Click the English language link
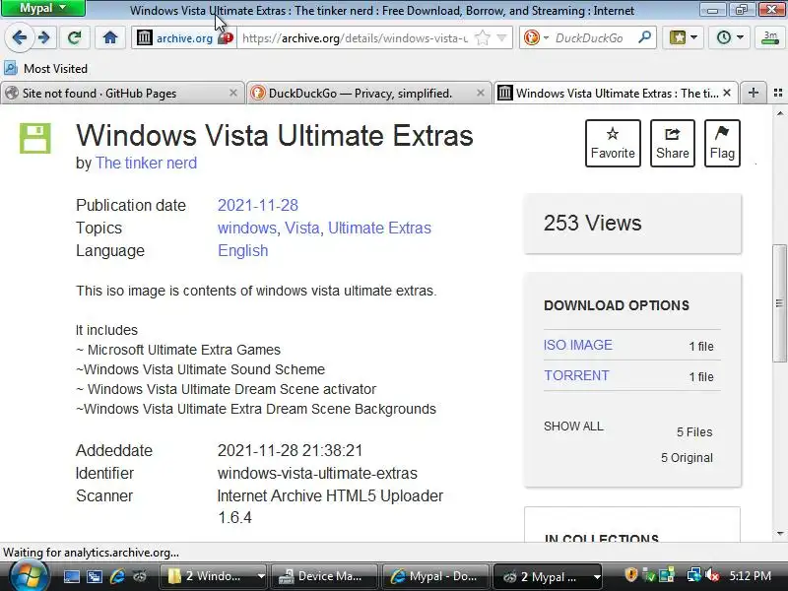Image resolution: width=788 pixels, height=591 pixels. click(242, 250)
